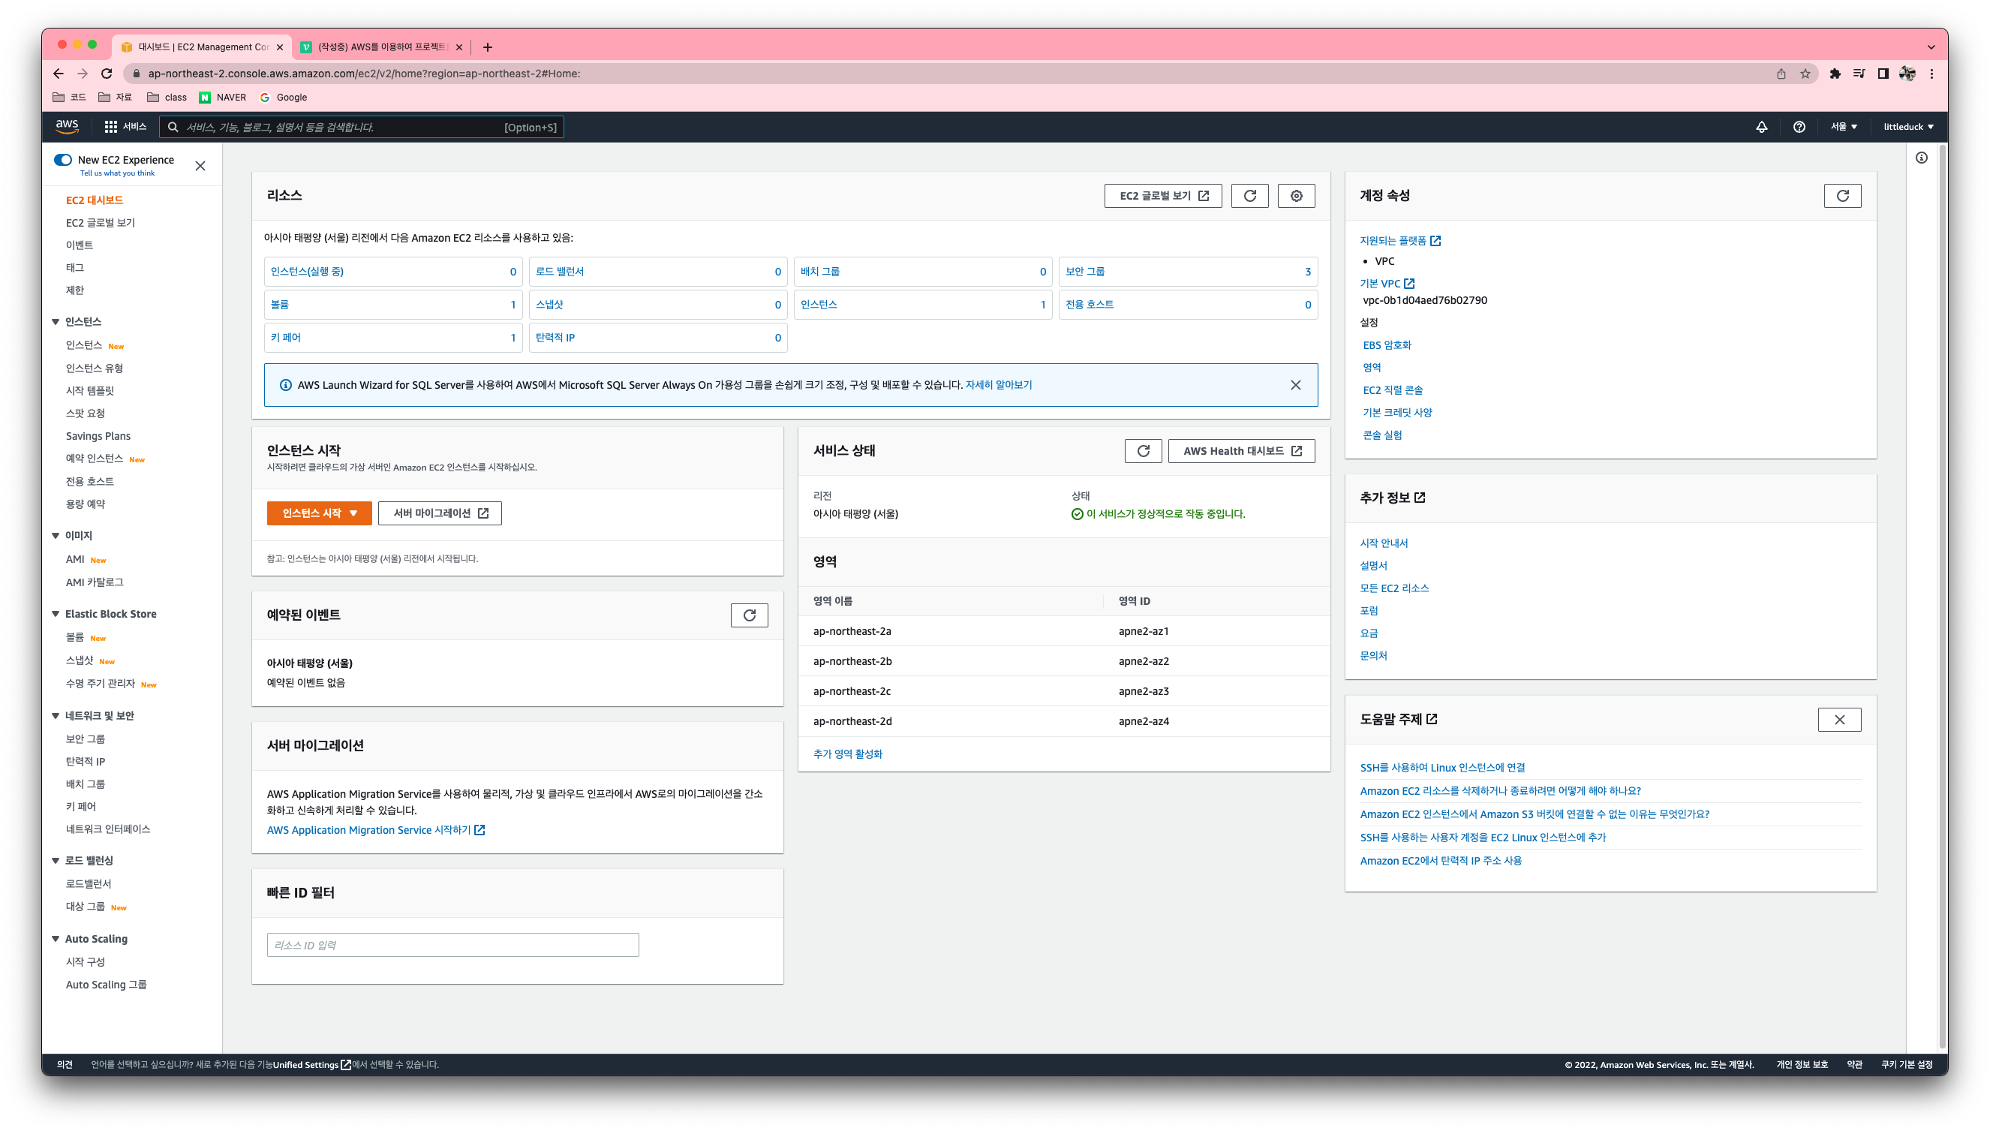Open the littleduck account dropdown

(x=1907, y=127)
